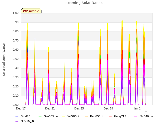This screenshot has width=168, height=126.
Task: Click the magenta Nir840_in legend swatch
Action: point(136,117)
